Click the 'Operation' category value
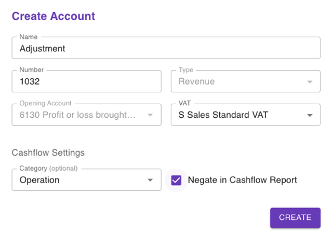 (x=39, y=180)
